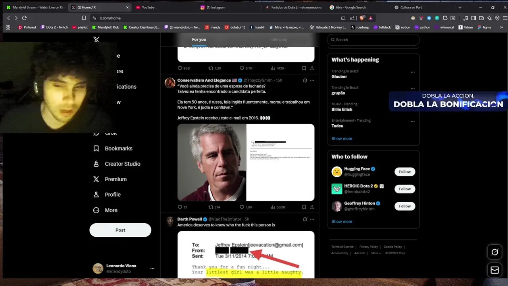508x286 pixels.
Task: Switch to the Mandylel Stream Kick tab
Action: click(35, 7)
